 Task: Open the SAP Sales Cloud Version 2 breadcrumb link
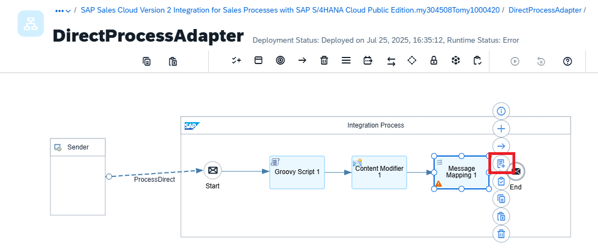point(290,10)
